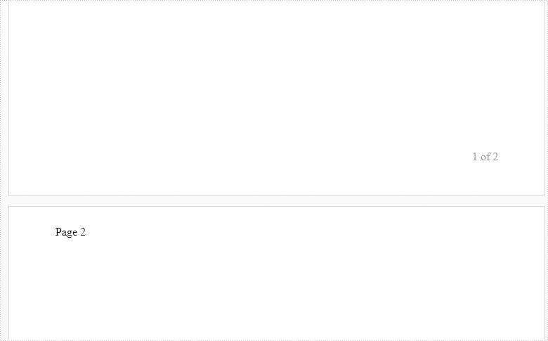548x341 pixels.
Task: Click the "2" after the word Page
Action: coord(83,232)
